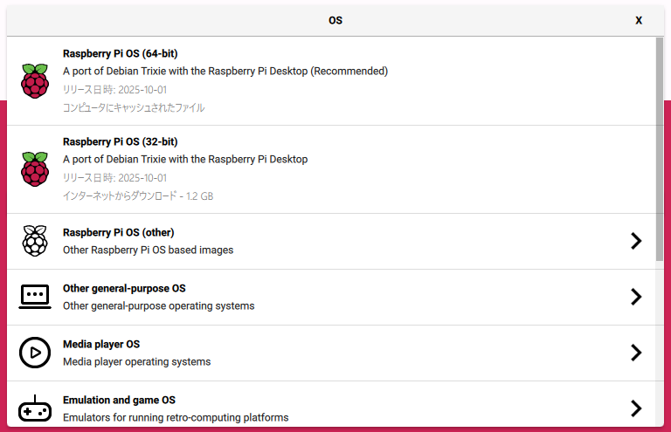Open the Raspberry Pi OS (other) category label
The width and height of the screenshot is (671, 432).
(119, 232)
